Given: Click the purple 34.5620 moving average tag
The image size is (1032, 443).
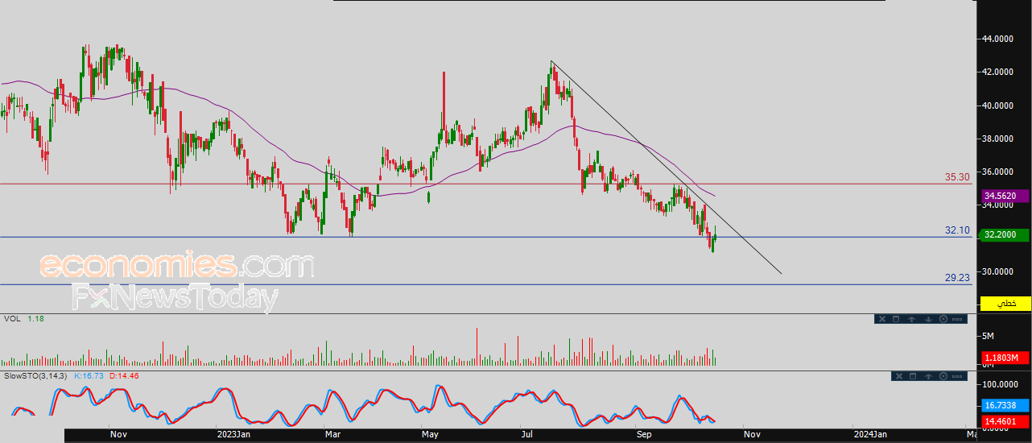Looking at the screenshot, I should pos(1005,196).
